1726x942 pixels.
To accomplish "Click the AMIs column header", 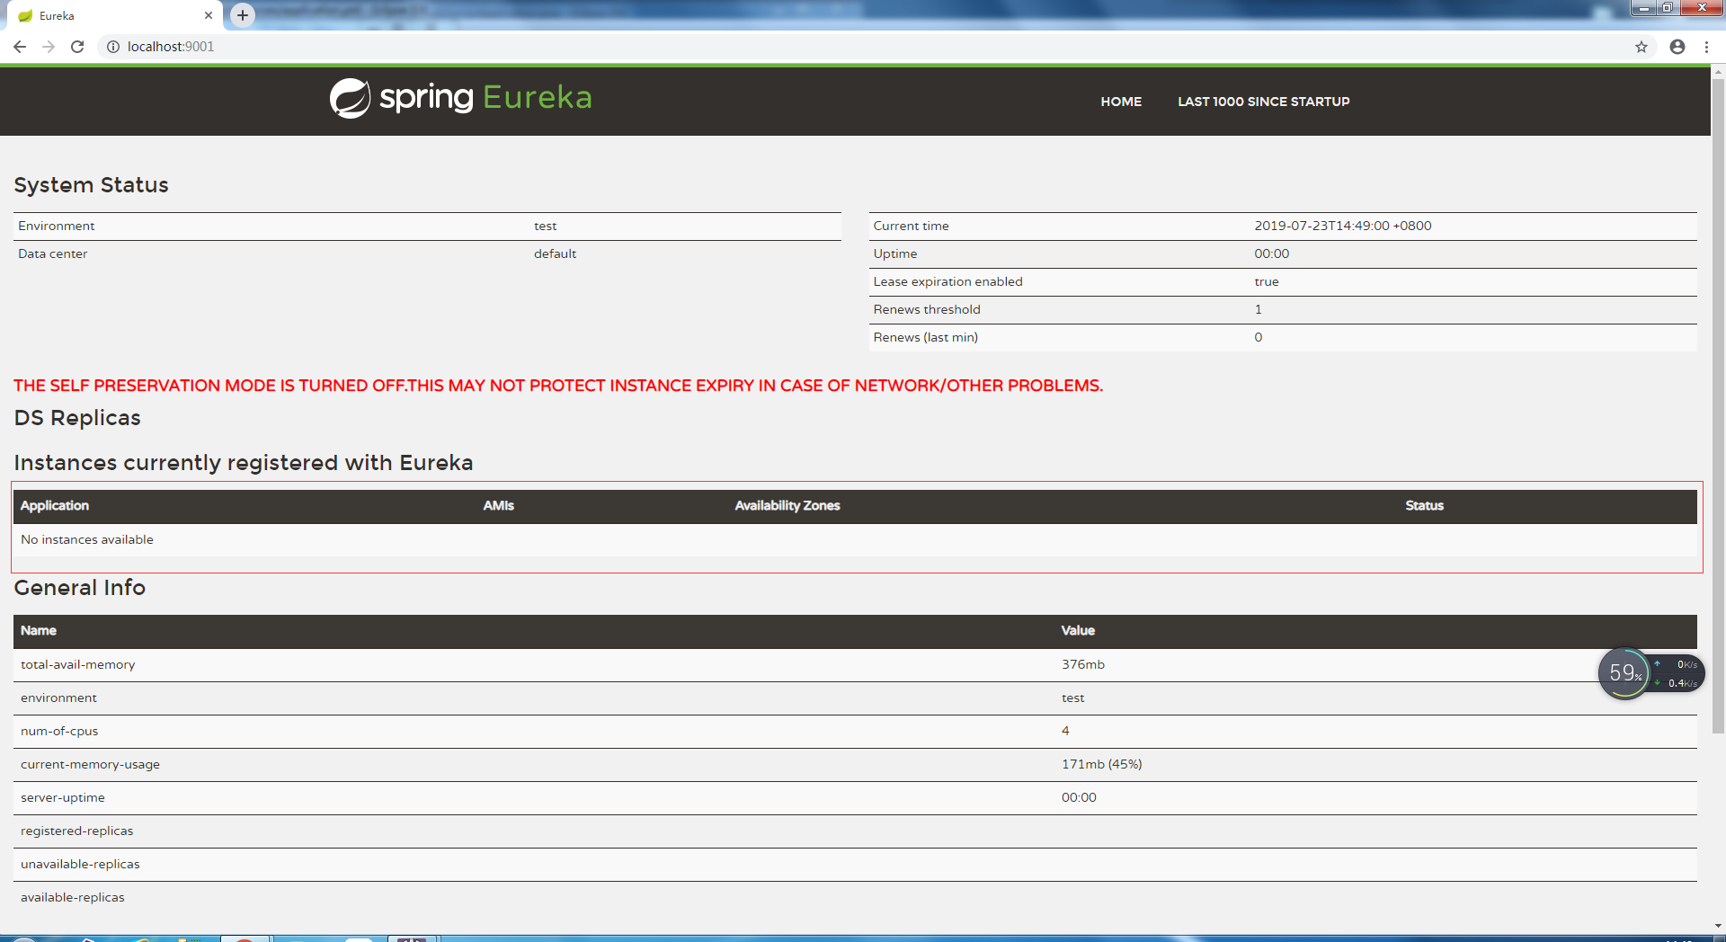I will click(x=498, y=506).
